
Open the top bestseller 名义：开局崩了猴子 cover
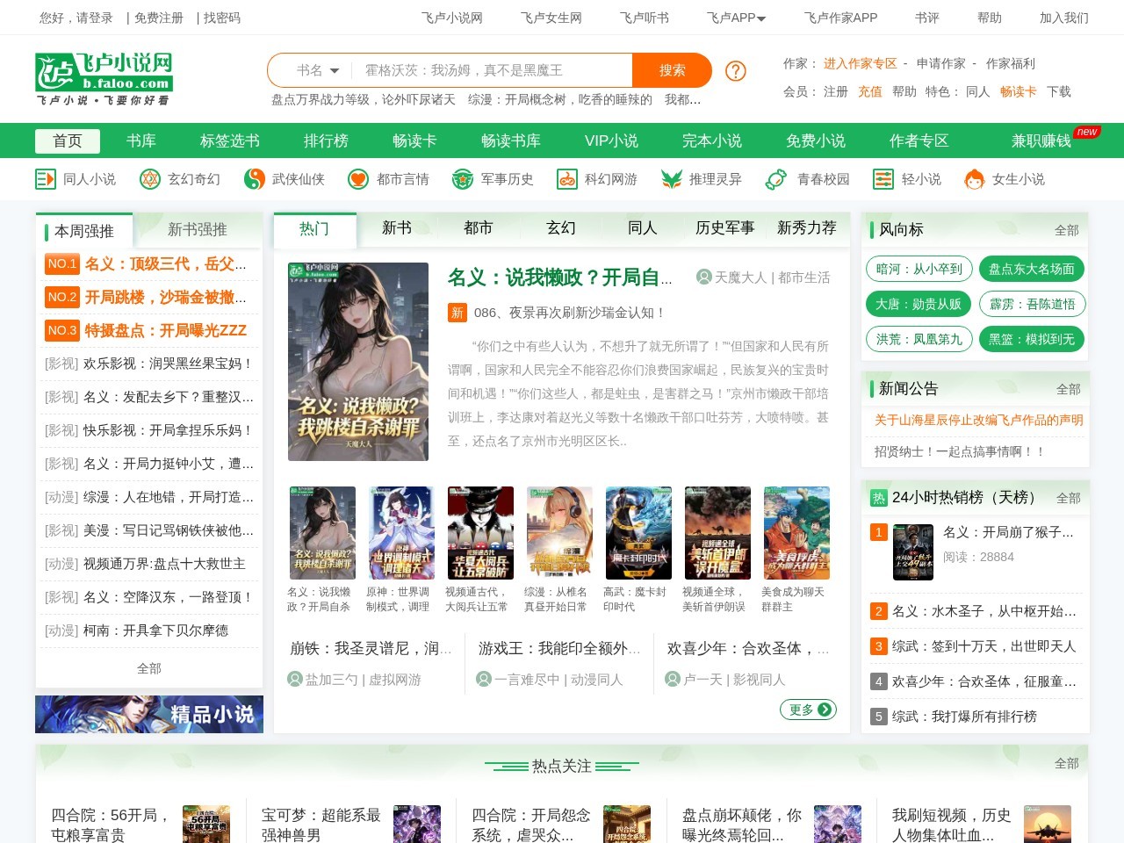pos(912,551)
